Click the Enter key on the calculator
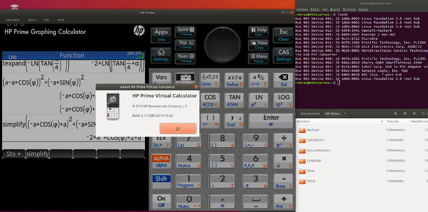This screenshot has width=428, height=212. (271, 121)
